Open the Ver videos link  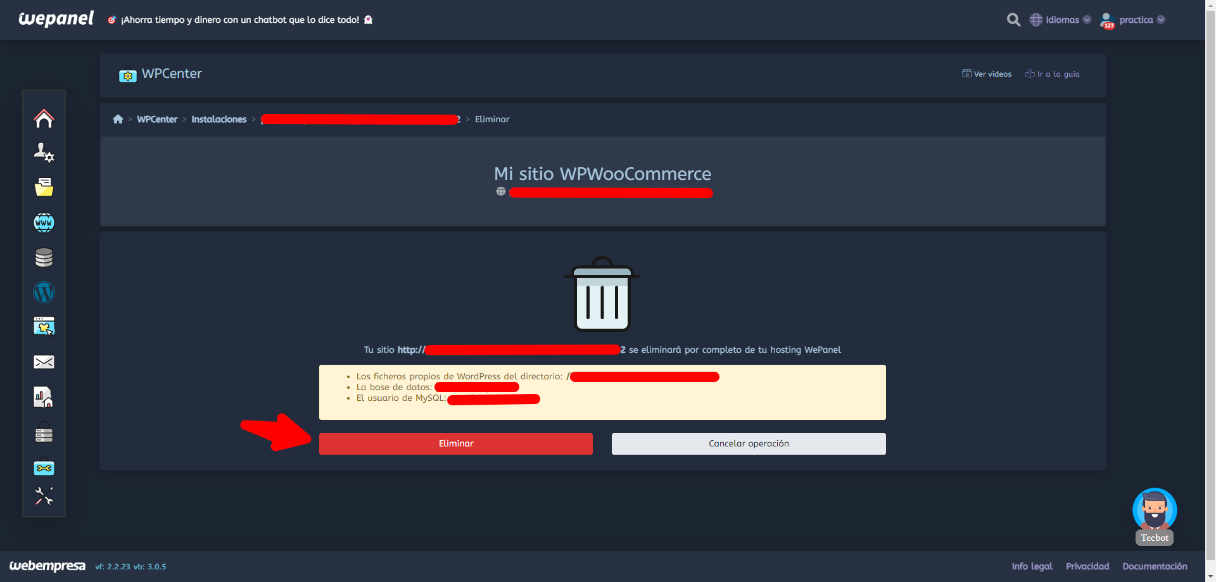pyautogui.click(x=987, y=74)
